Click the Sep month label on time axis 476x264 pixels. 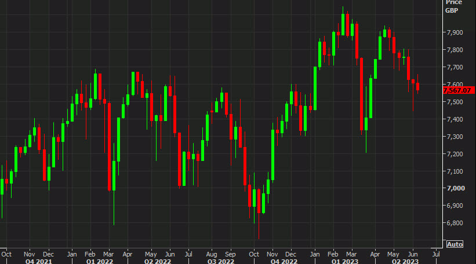pyautogui.click(x=230, y=254)
